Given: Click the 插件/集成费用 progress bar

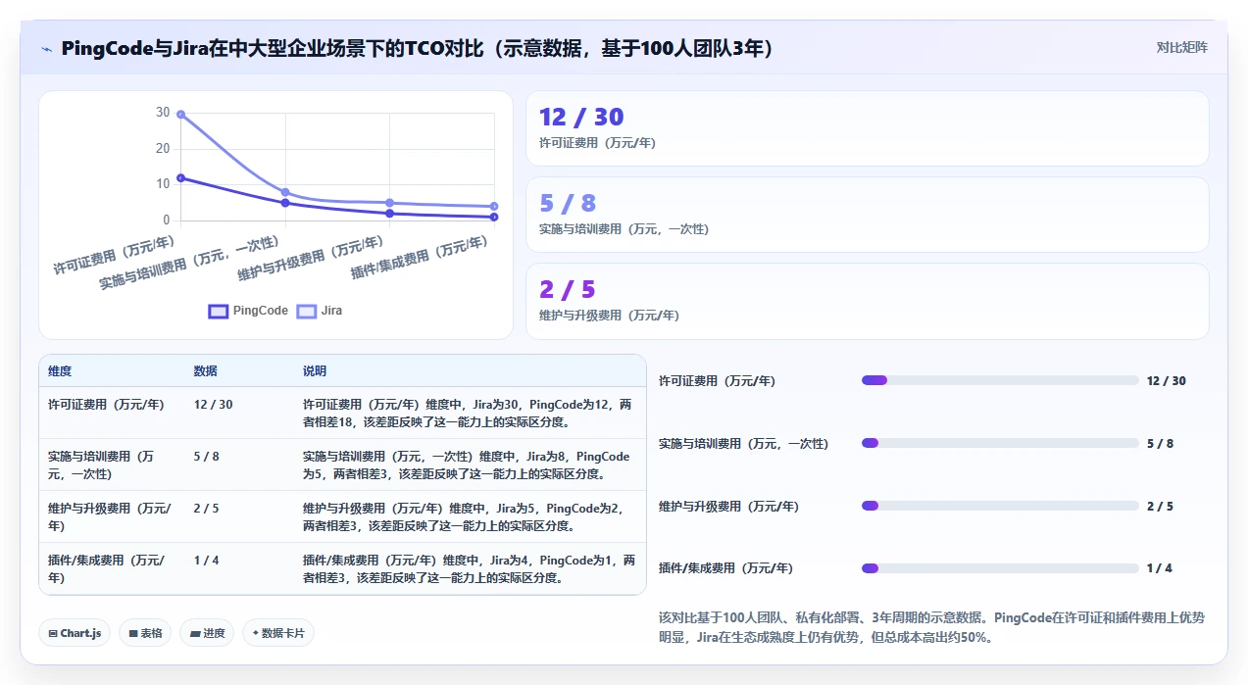Looking at the screenshot, I should [x=1000, y=568].
